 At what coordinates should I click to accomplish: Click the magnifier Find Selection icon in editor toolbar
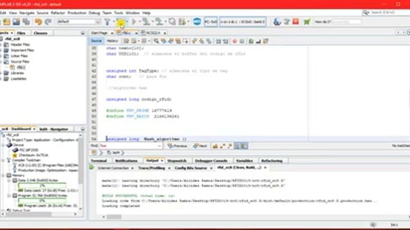[x=156, y=41]
